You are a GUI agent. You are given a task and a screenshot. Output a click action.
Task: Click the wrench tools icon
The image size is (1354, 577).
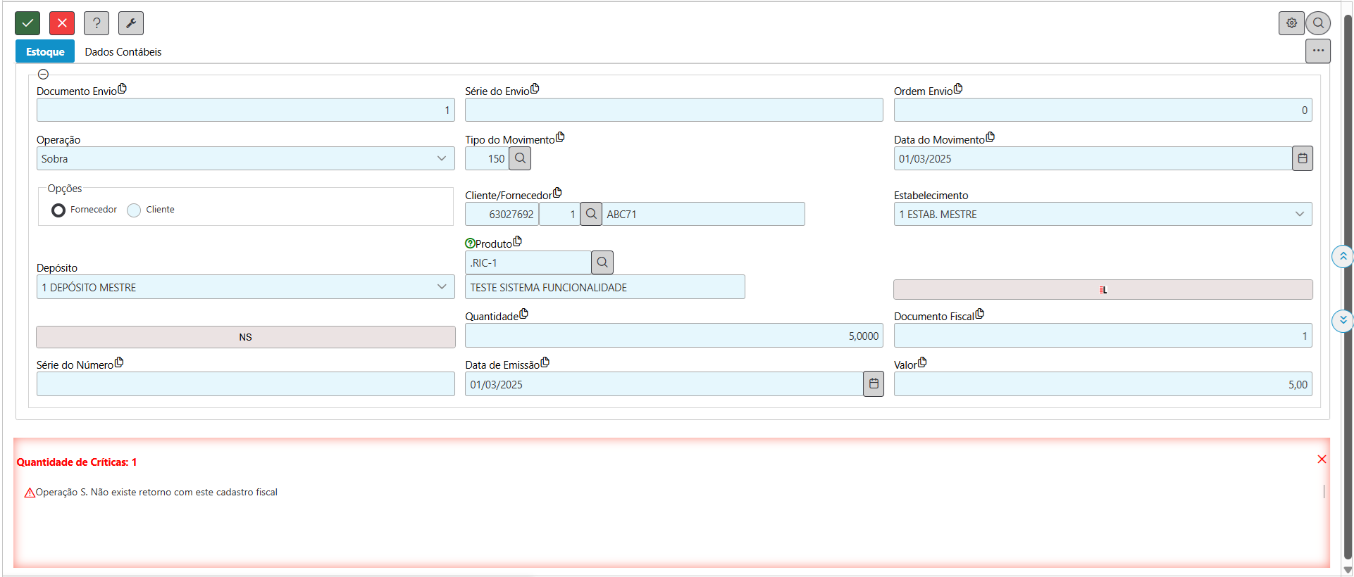[x=131, y=23]
